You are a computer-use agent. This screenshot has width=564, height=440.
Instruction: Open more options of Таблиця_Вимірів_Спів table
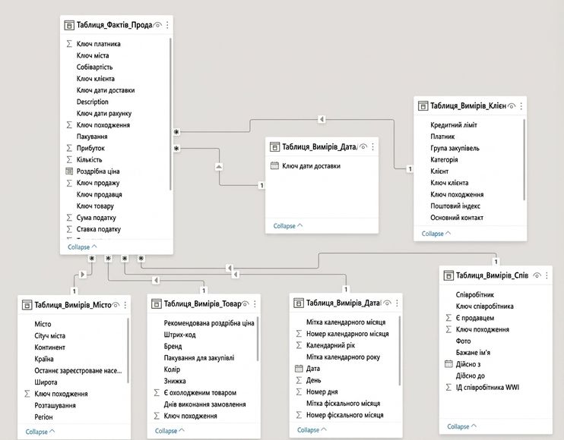pos(547,275)
